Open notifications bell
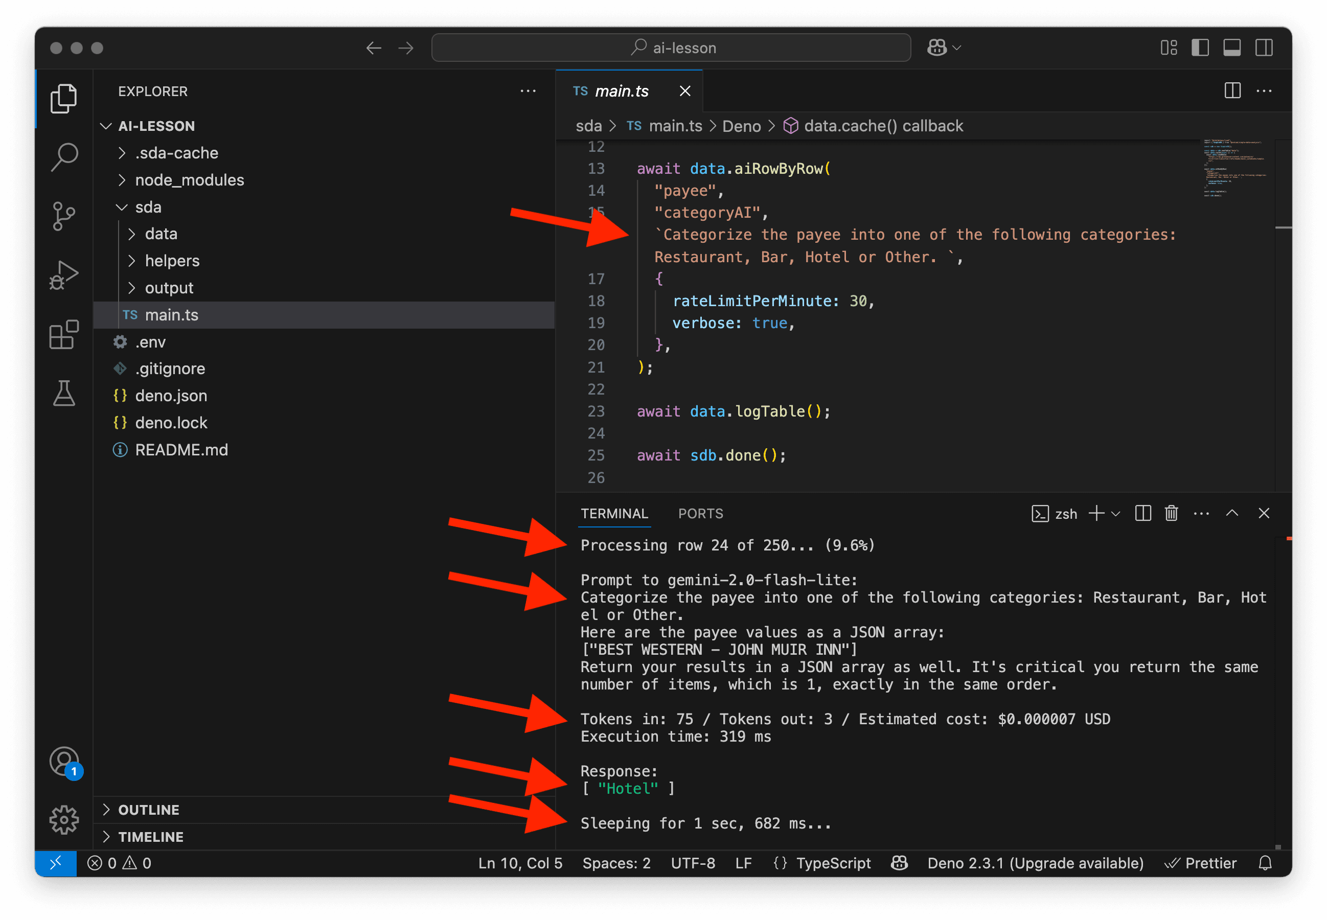Image resolution: width=1327 pixels, height=920 pixels. tap(1265, 863)
